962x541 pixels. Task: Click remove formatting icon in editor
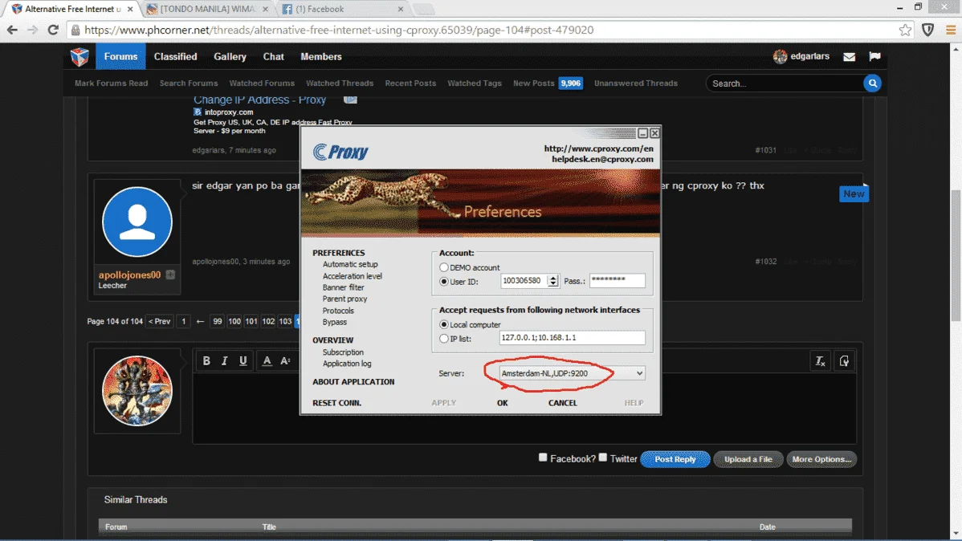(x=821, y=361)
